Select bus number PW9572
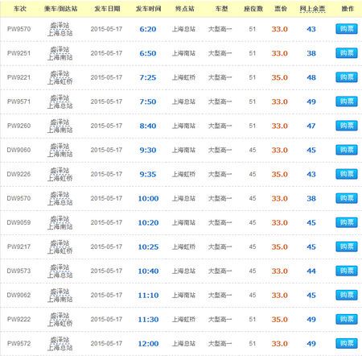 point(19,343)
